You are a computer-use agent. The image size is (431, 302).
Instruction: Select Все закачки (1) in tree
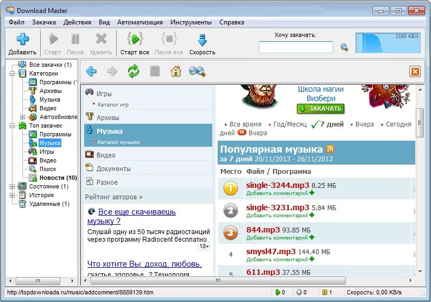tap(50, 65)
